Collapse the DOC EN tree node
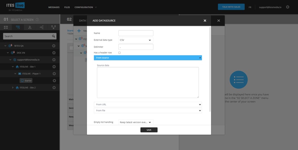The height and width of the screenshot is (150, 298). pos(8,53)
